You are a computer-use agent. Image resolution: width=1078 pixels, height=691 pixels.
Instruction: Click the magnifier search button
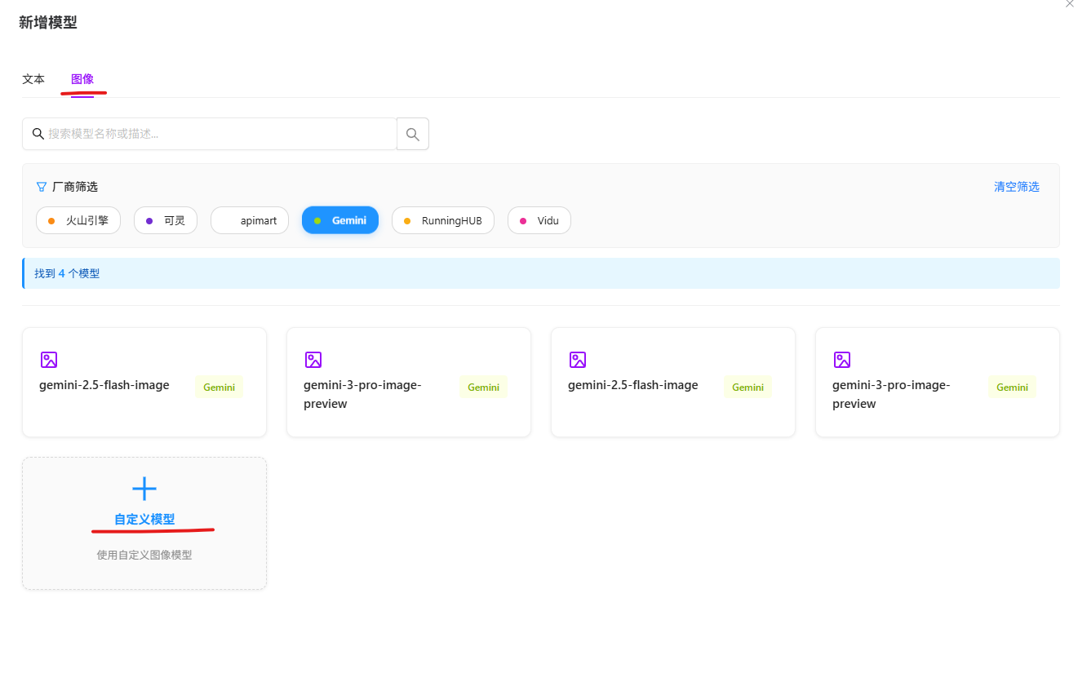pyautogui.click(x=413, y=134)
